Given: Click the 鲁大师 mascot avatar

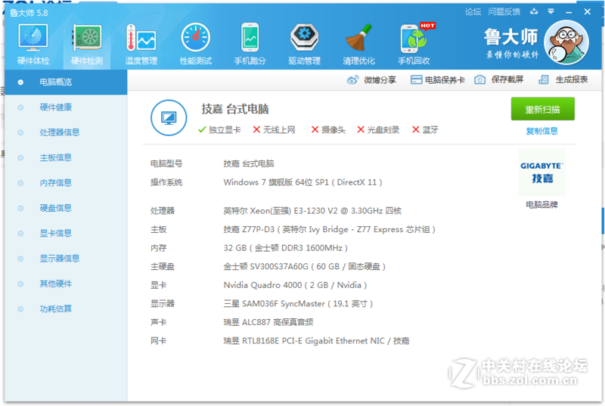Looking at the screenshot, I should pyautogui.click(x=566, y=42).
